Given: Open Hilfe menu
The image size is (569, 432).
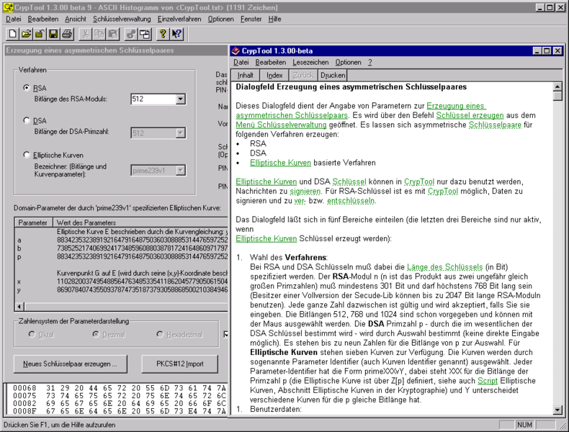Looking at the screenshot, I should coord(274,19).
